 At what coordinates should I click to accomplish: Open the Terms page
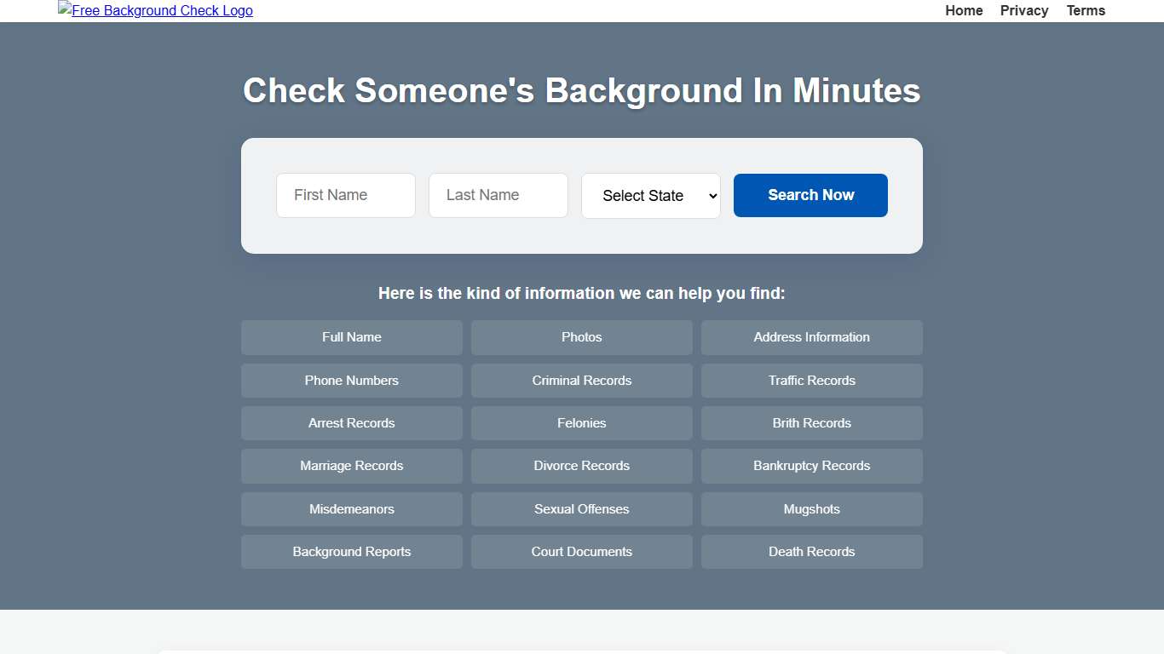[1085, 10]
